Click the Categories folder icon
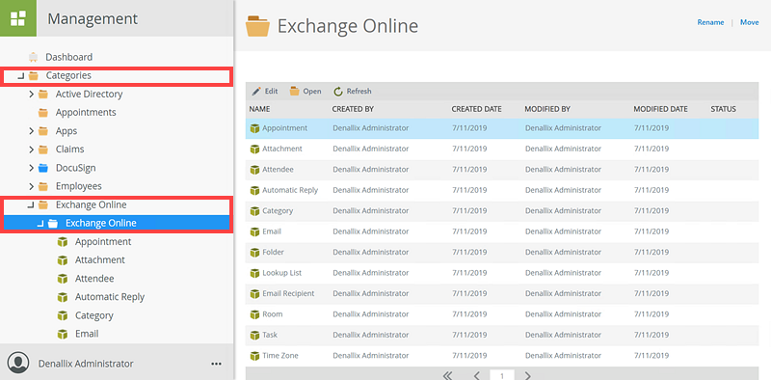This screenshot has width=771, height=380. (33, 76)
